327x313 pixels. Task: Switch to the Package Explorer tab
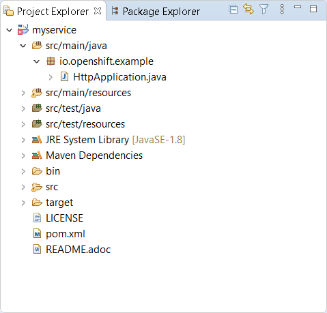click(x=156, y=12)
